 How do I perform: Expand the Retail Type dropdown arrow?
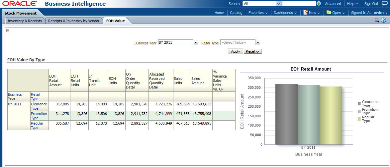(x=258, y=42)
